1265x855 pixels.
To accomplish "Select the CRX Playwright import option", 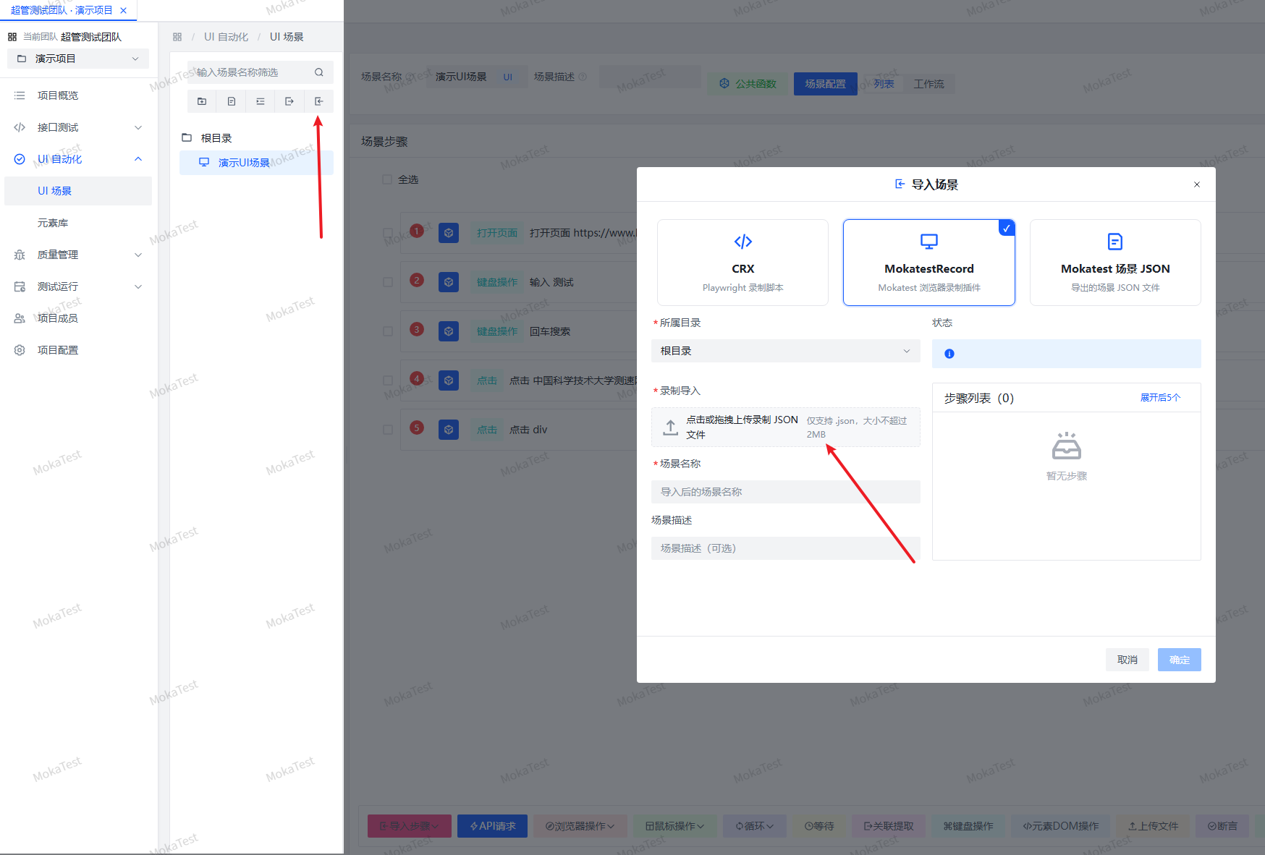I will 742,263.
